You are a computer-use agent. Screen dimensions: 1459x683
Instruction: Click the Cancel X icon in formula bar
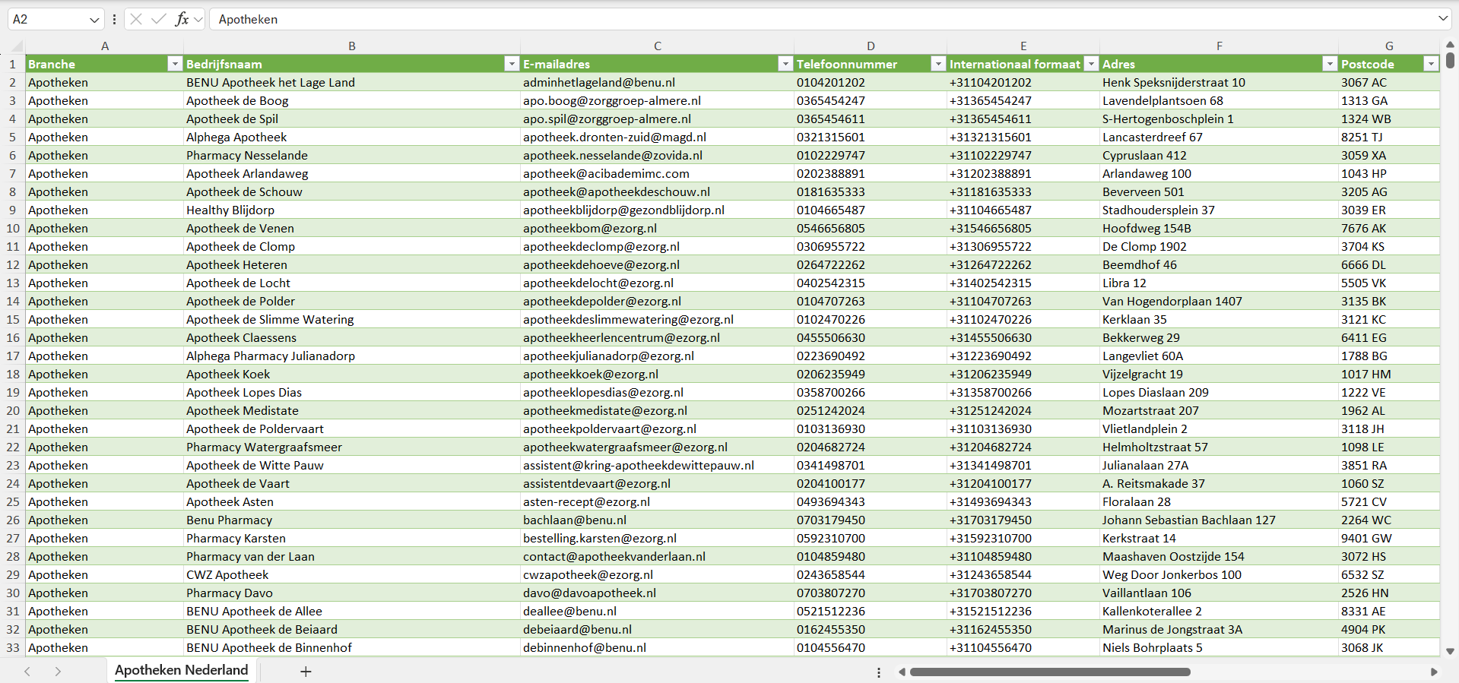point(136,19)
